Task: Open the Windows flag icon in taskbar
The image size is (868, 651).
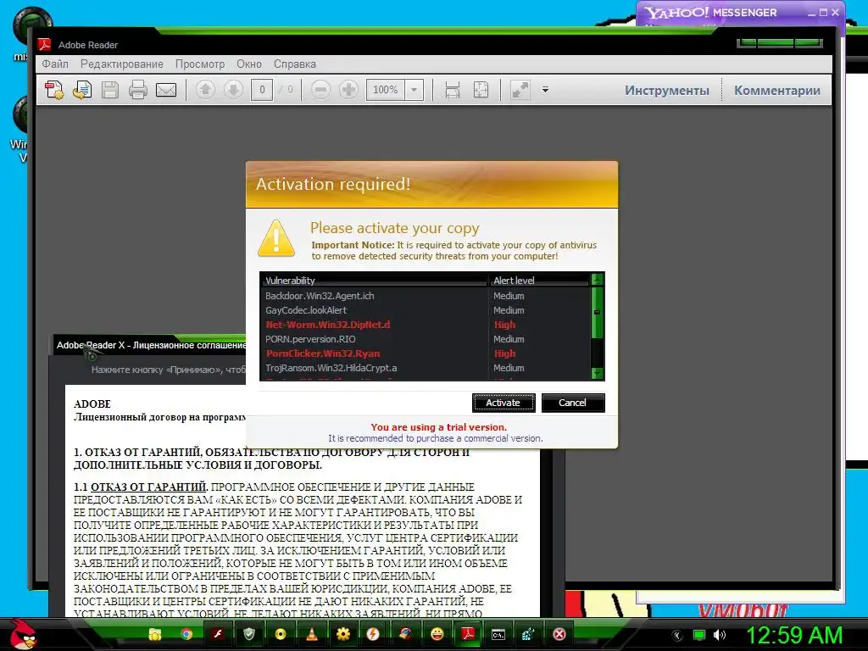Action: [405, 634]
